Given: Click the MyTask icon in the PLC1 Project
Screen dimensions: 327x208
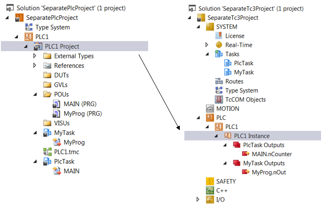Looking at the screenshot, I should click(47, 133).
